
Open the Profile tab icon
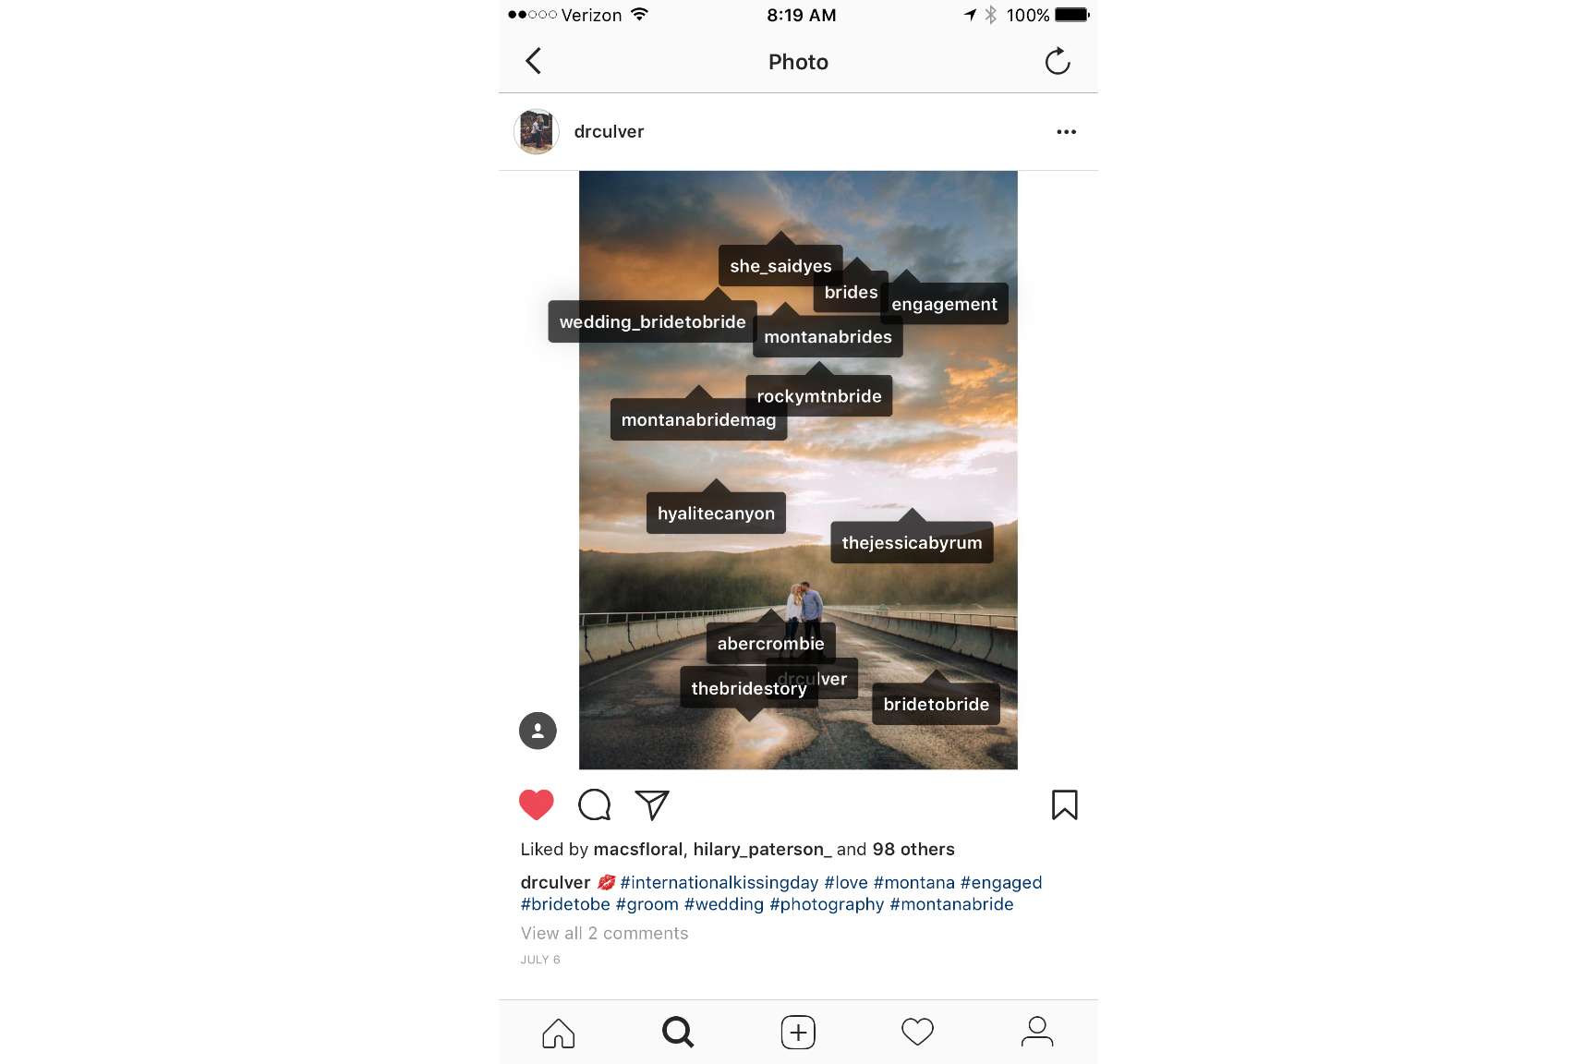tap(1037, 1033)
